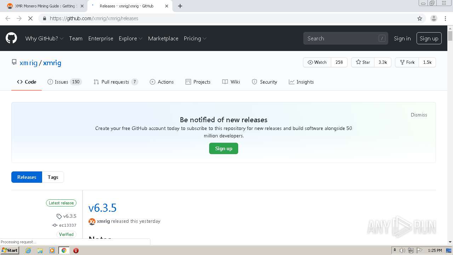The height and width of the screenshot is (255, 453).
Task: View site security info via padlock icon
Action: 44,18
